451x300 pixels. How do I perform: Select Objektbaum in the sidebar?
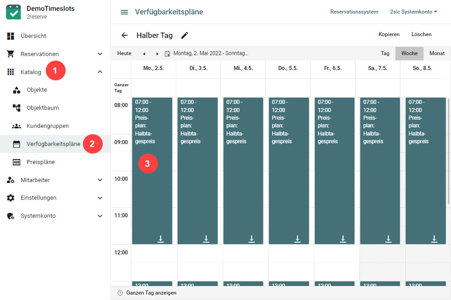coord(43,108)
